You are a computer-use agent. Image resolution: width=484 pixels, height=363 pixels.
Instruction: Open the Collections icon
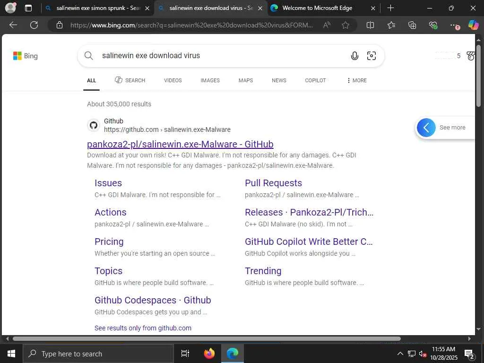tap(412, 25)
